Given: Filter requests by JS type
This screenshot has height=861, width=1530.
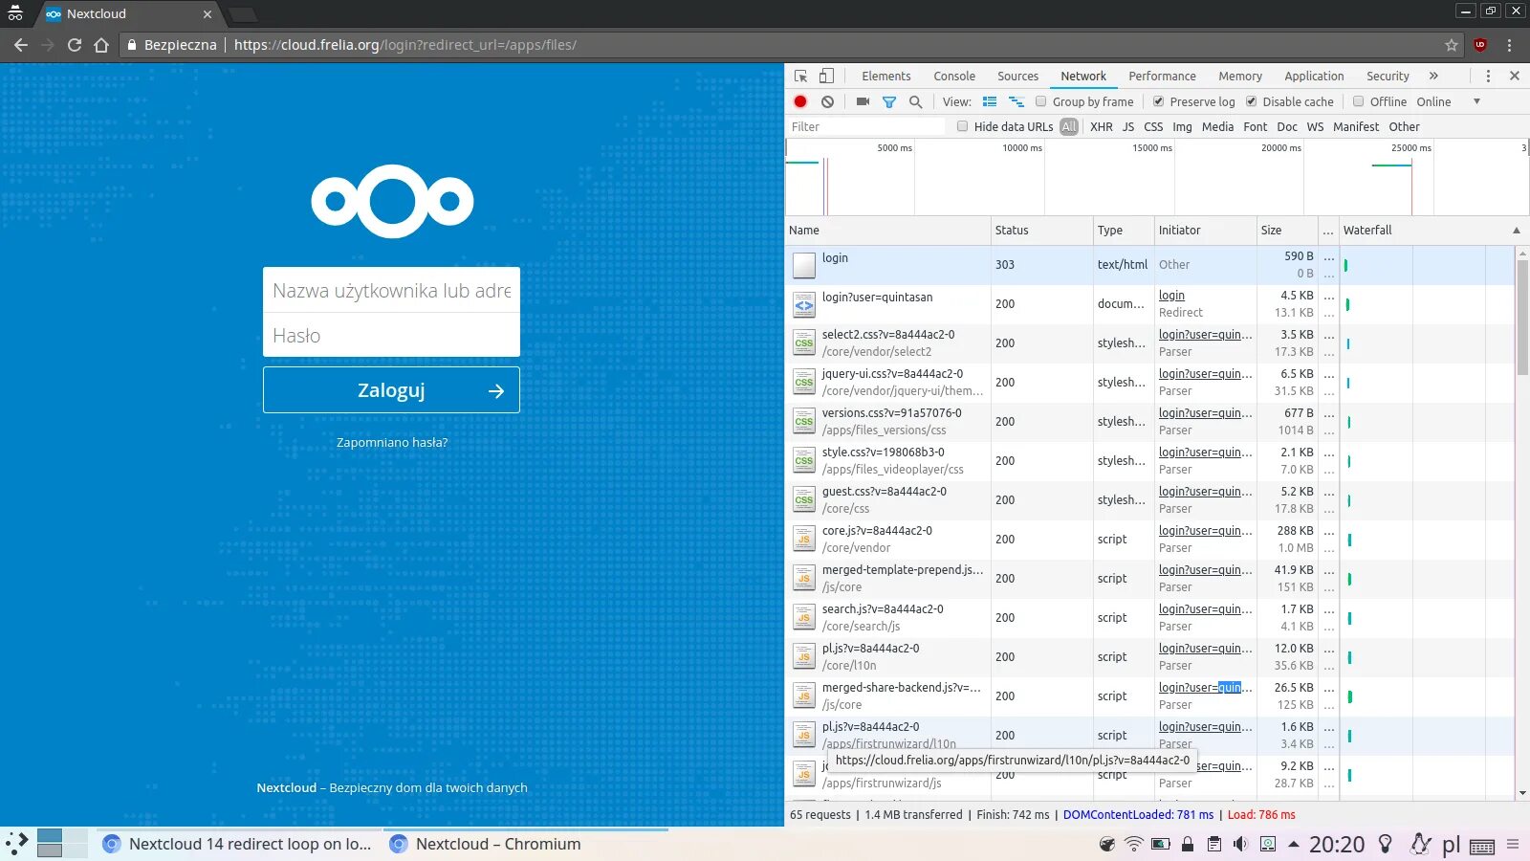Looking at the screenshot, I should [1128, 126].
